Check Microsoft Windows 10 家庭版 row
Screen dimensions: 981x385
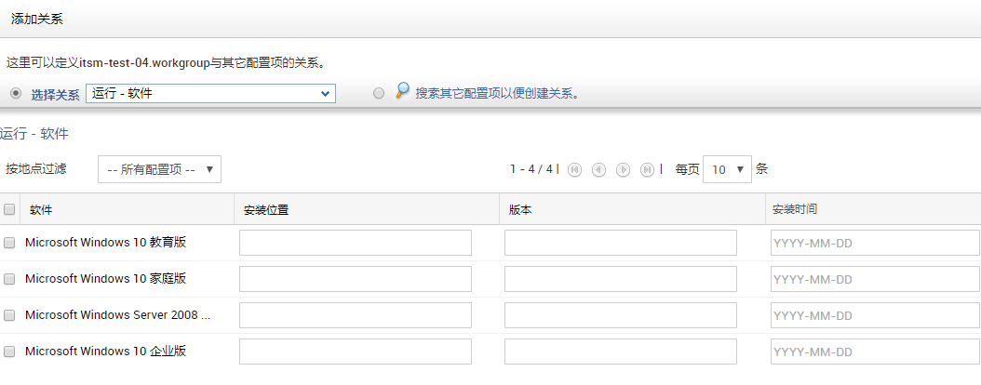pos(9,279)
